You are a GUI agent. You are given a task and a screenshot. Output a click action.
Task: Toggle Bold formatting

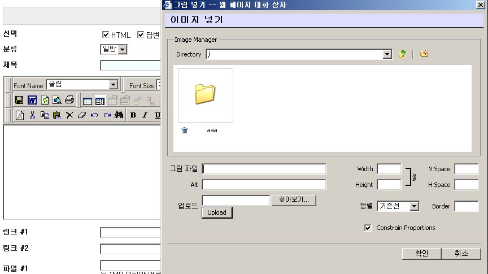coord(133,115)
